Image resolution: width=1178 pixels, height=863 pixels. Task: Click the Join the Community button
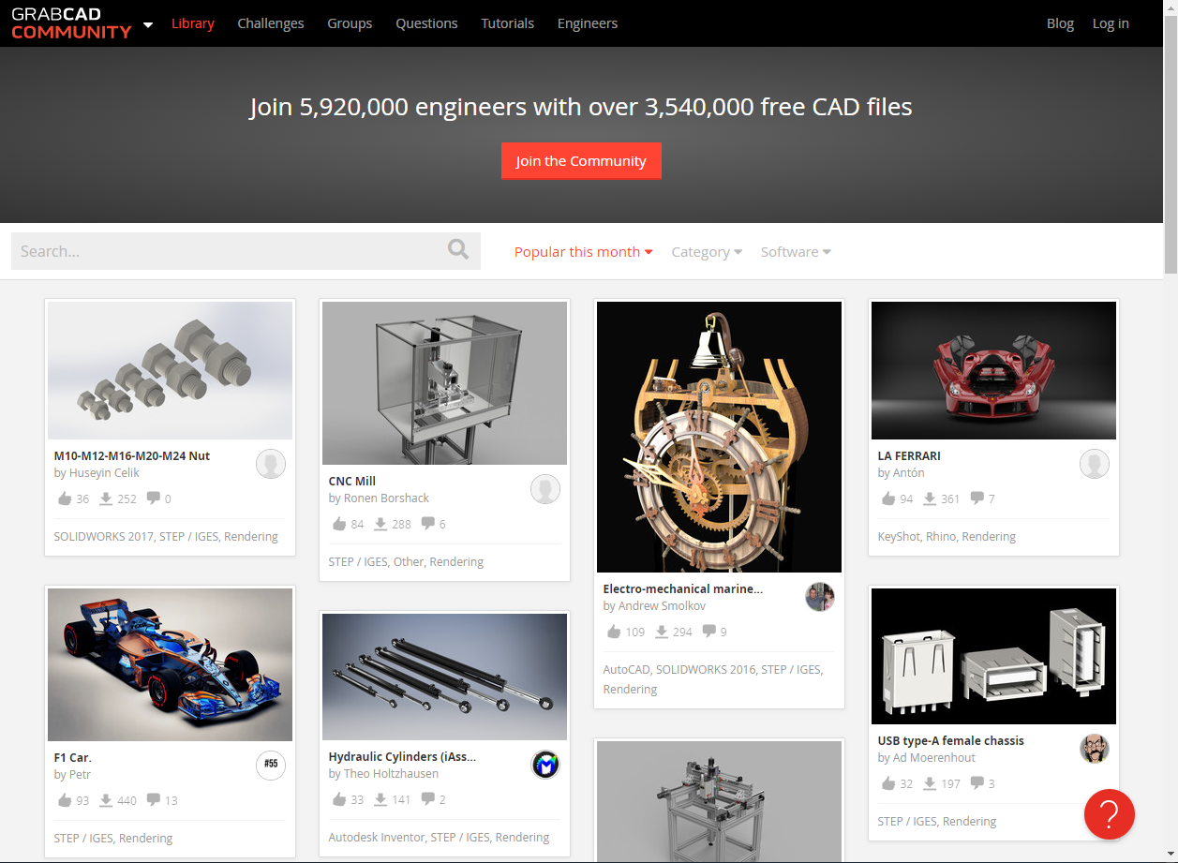click(581, 160)
